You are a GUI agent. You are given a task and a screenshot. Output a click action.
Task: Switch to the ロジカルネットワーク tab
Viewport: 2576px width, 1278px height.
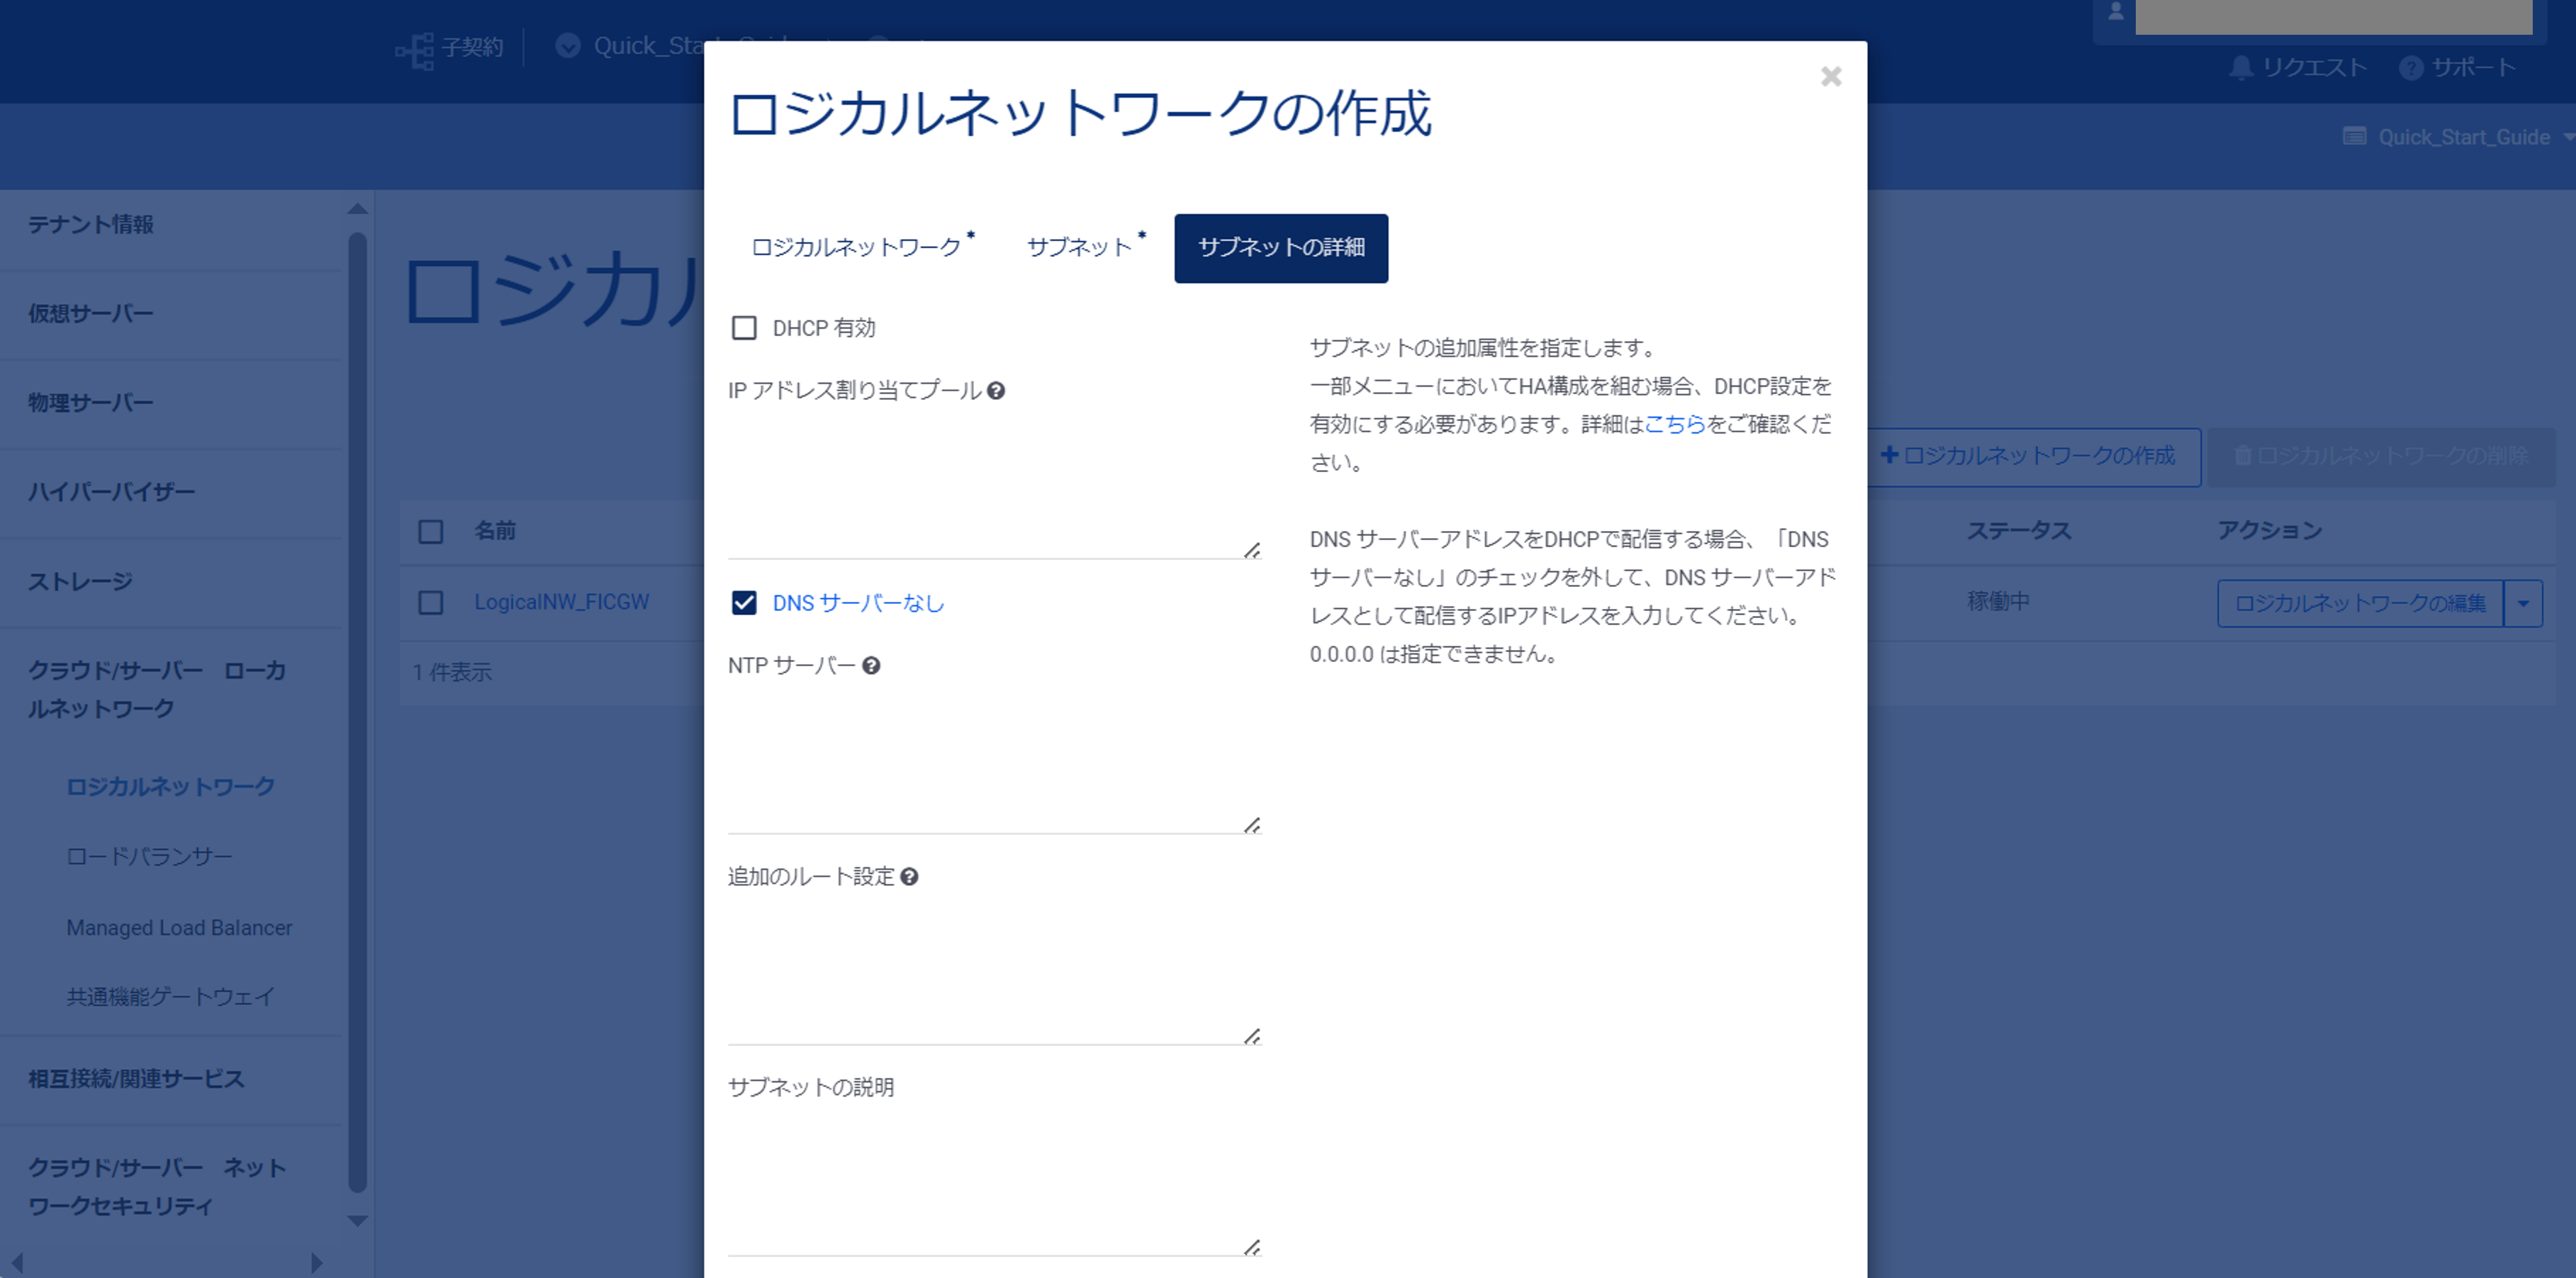(x=862, y=247)
